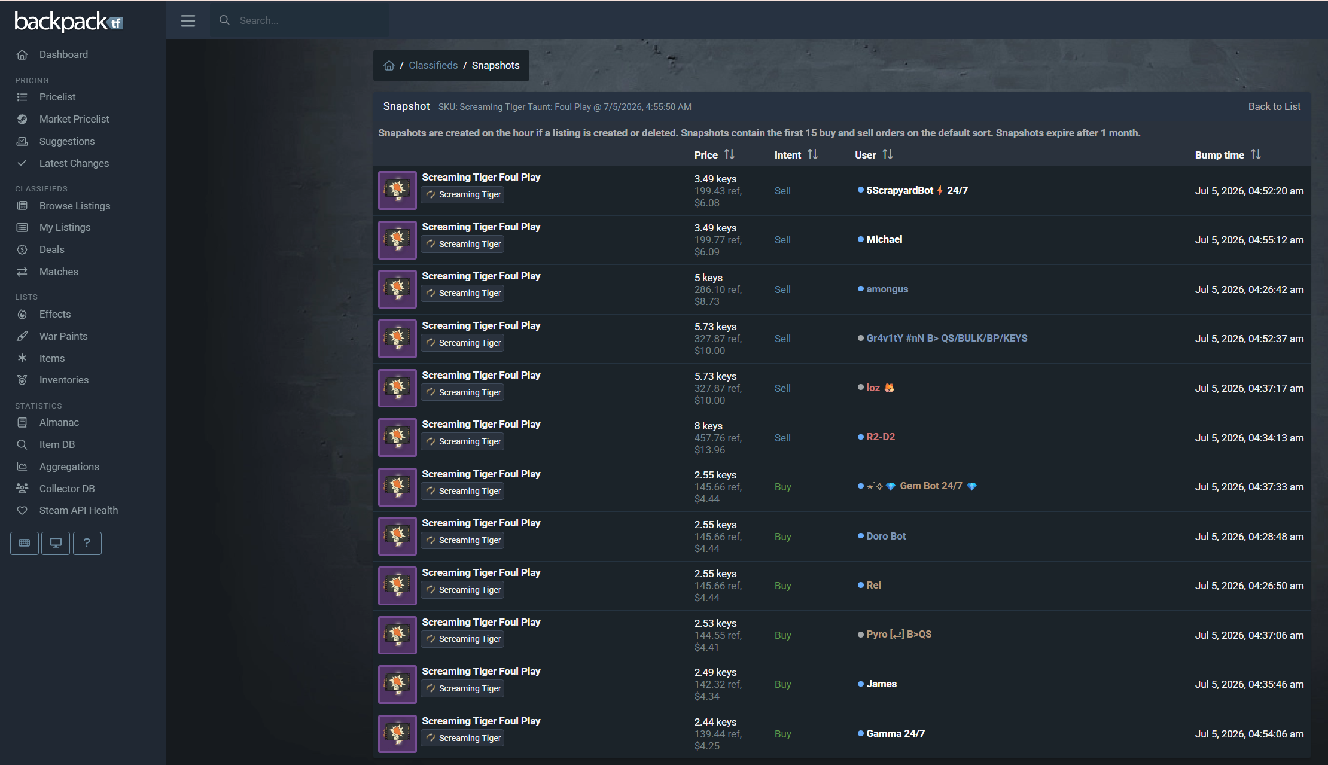Click the item thumbnail in R2-D2 row
1328x765 pixels.
click(397, 438)
